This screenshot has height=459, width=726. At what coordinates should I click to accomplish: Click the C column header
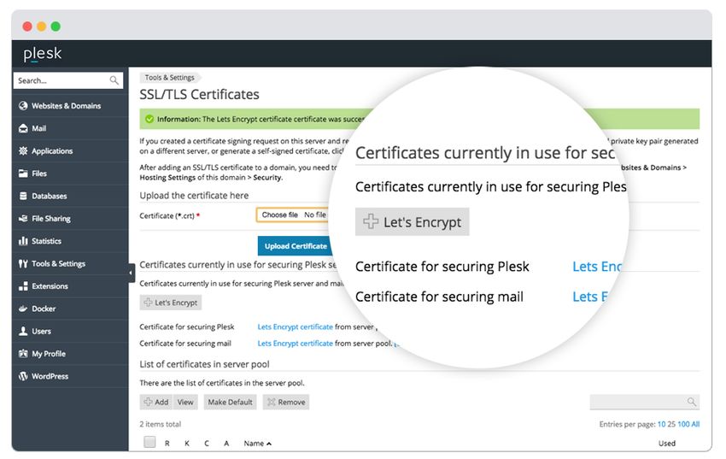point(207,444)
